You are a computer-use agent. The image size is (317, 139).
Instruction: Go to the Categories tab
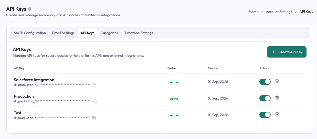[109, 33]
